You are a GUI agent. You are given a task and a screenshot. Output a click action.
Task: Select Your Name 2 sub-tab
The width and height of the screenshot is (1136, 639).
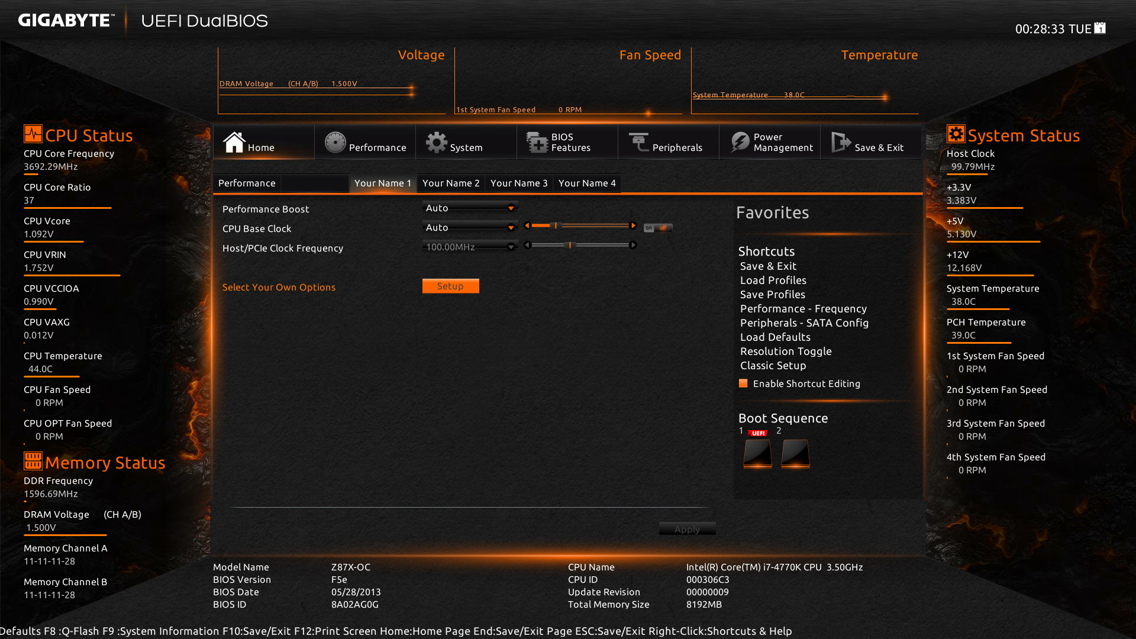coord(451,183)
